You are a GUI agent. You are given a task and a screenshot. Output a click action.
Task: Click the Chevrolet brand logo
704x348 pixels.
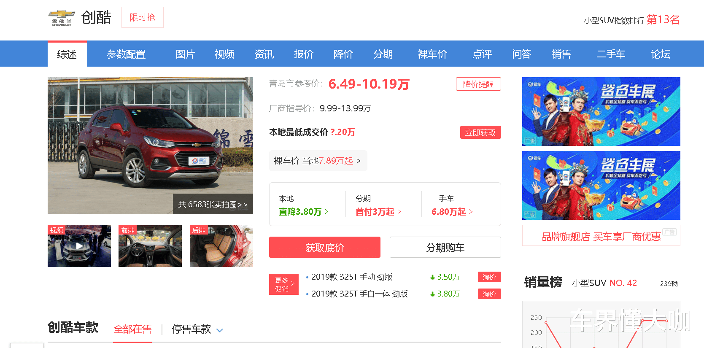(x=62, y=18)
